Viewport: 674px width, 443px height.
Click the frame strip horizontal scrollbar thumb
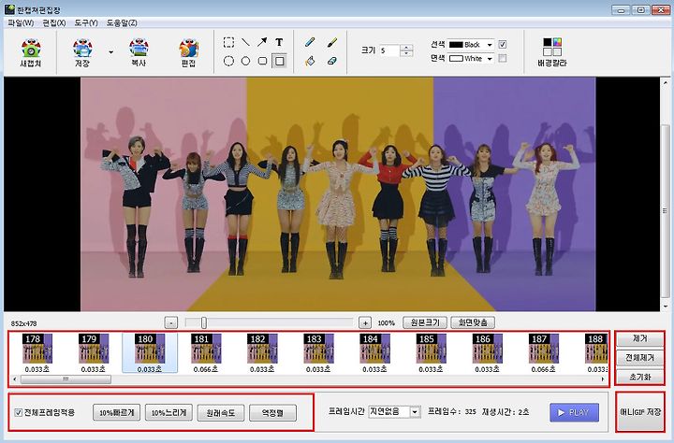(x=66, y=379)
